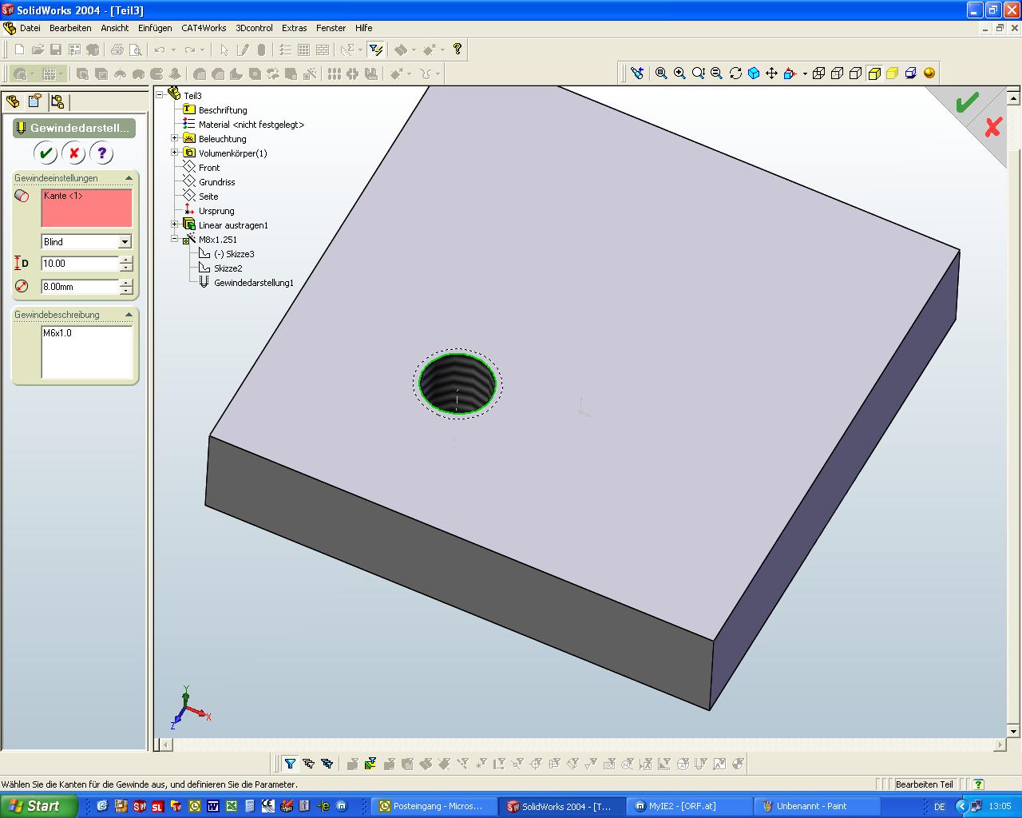Click the Previous View icon
The image size is (1022, 818).
pos(637,73)
